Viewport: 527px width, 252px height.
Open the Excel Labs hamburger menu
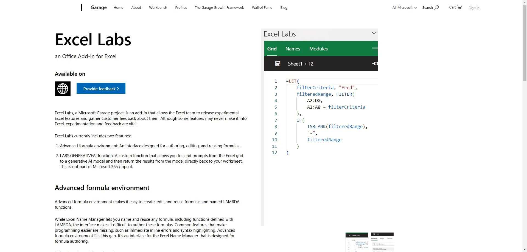point(374,49)
